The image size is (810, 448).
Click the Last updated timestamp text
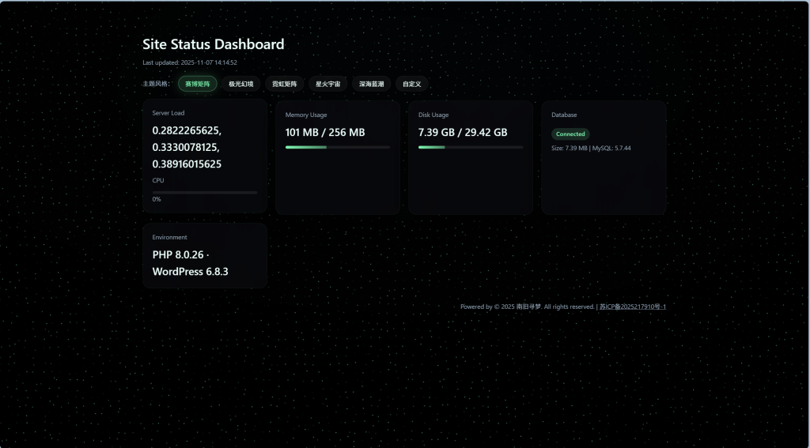[x=190, y=62]
